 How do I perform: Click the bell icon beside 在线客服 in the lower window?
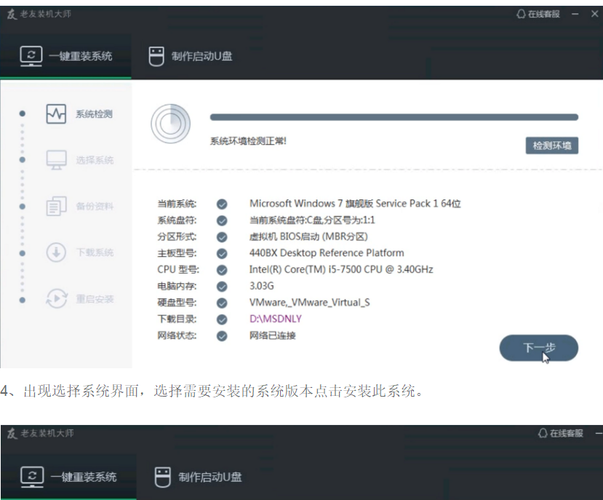(x=543, y=434)
